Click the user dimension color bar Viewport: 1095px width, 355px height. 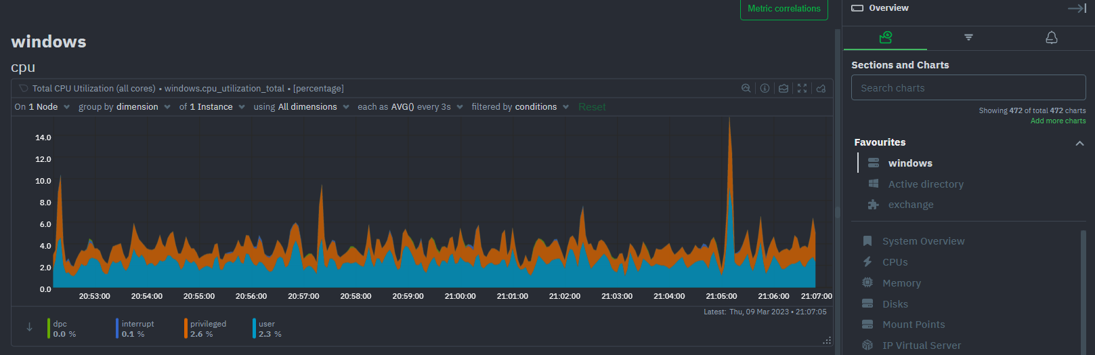point(254,329)
